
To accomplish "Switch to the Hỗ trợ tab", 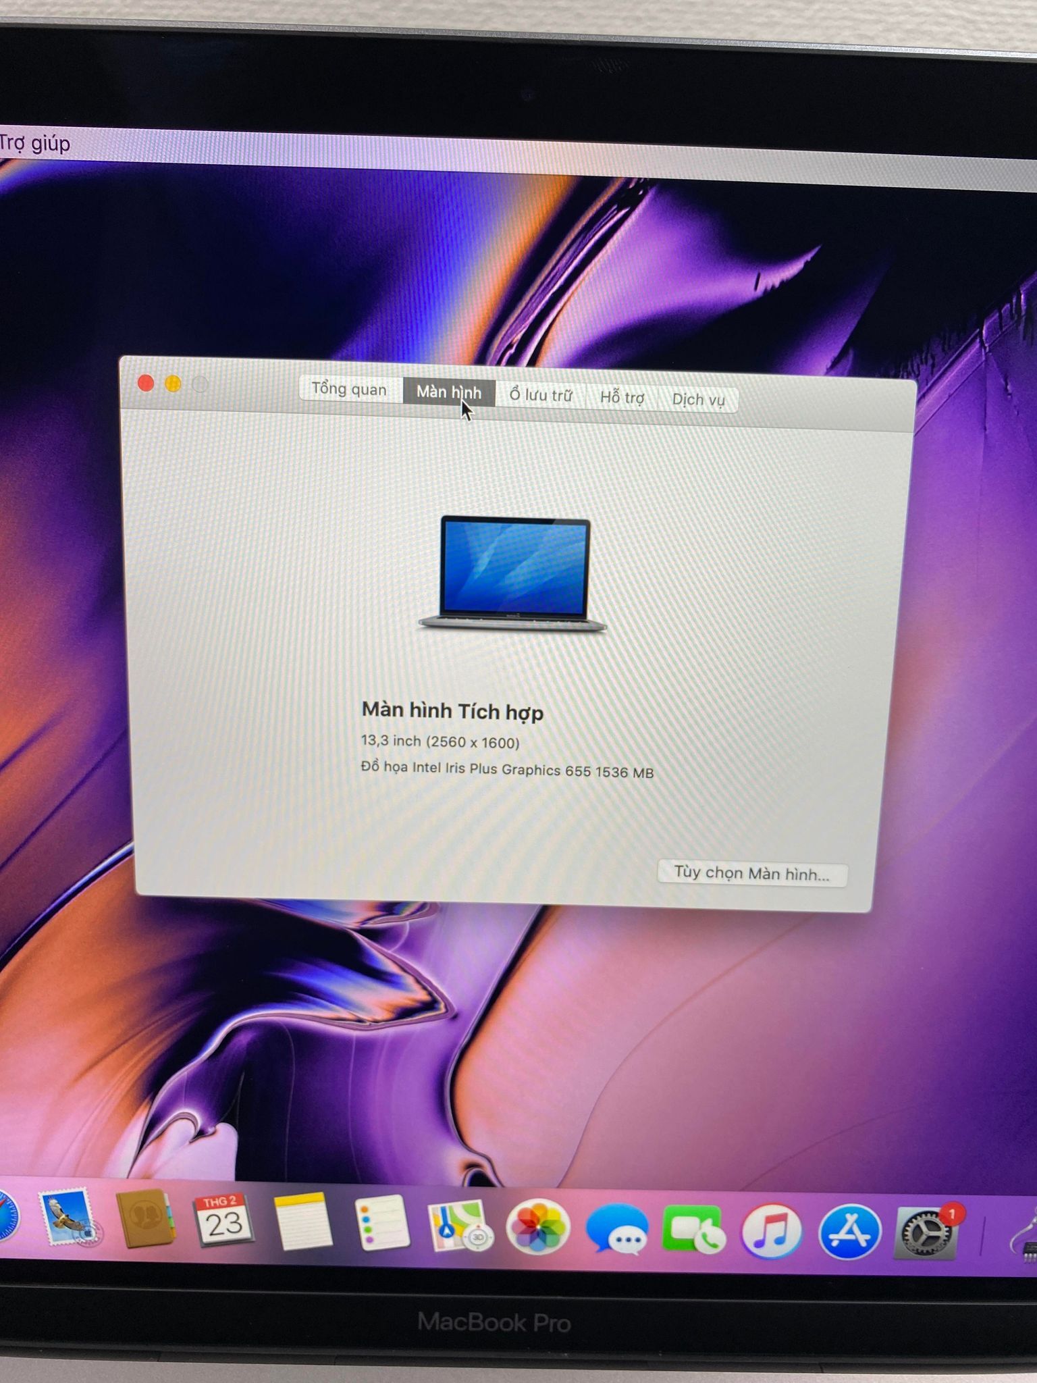I will pos(622,397).
